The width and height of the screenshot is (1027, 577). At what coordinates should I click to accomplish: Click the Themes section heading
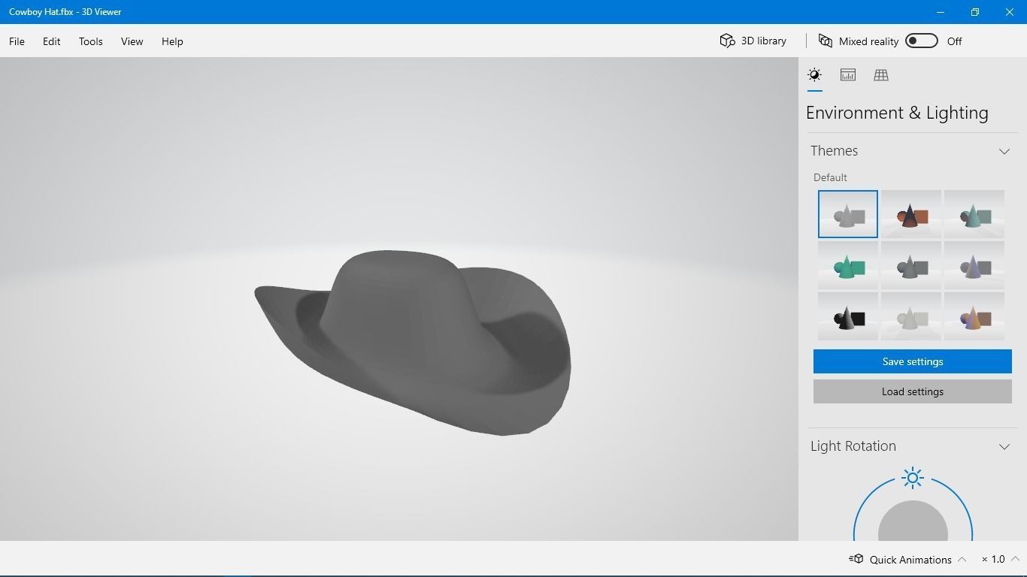pos(834,151)
